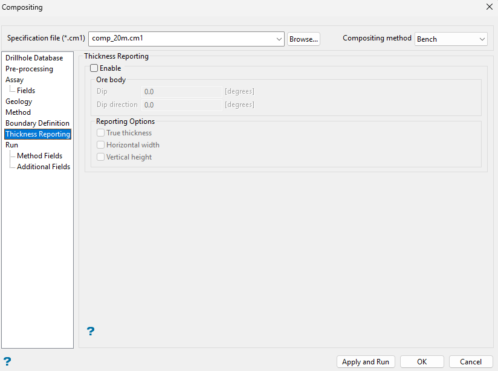This screenshot has height=371, width=498.
Task: Click the Browse... button
Action: [x=303, y=39]
